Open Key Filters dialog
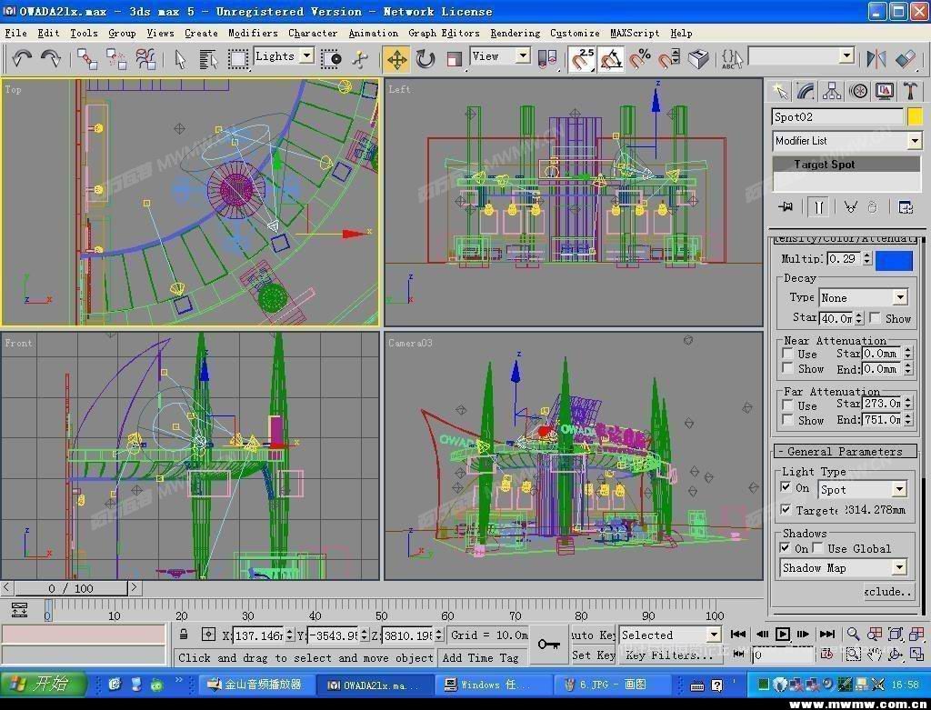Image resolution: width=931 pixels, height=710 pixels. 670,655
